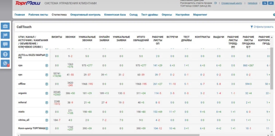
Task: Click РАБОЧИЕ ЛИСТЫ ОП column header
Action: [158, 40]
